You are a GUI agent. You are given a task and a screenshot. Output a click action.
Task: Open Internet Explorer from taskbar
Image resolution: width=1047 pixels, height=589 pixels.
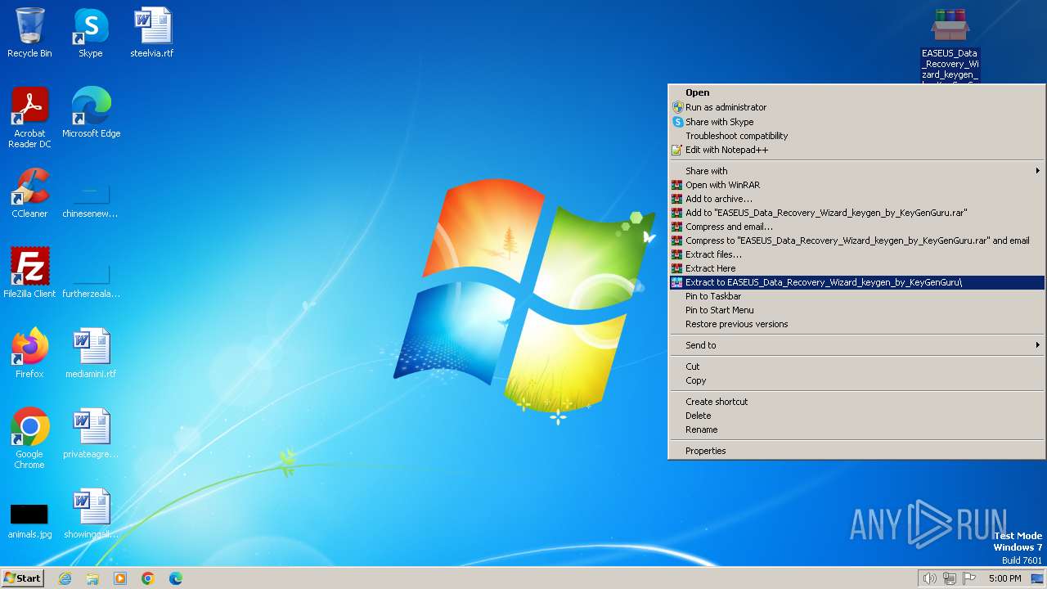[x=65, y=578]
